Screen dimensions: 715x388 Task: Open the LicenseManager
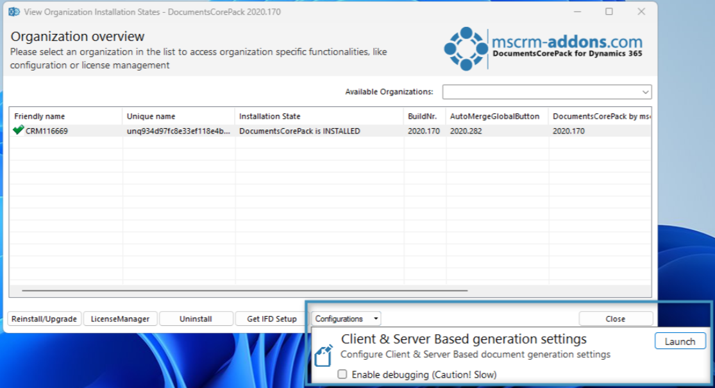click(120, 319)
